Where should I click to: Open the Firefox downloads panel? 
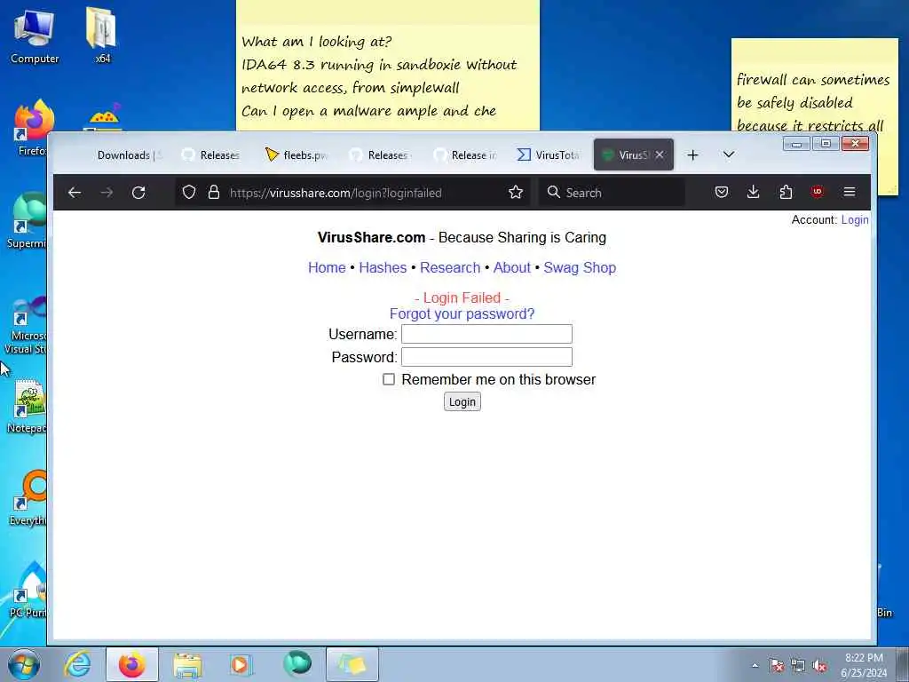coord(753,192)
